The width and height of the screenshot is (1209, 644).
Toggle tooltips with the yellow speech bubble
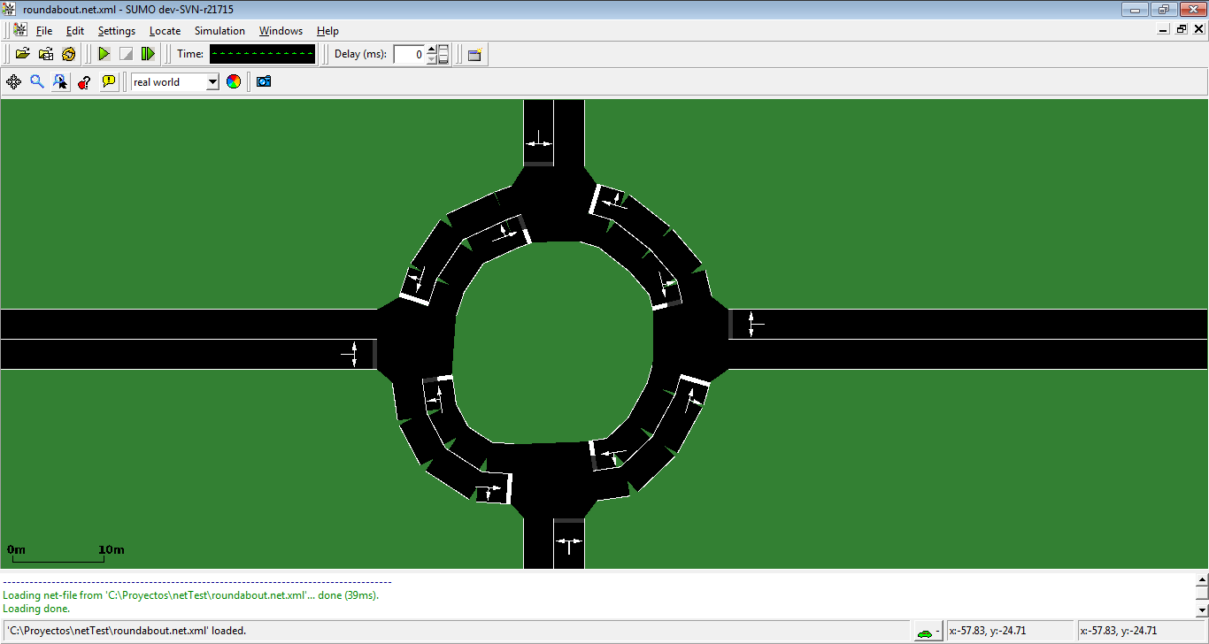[x=108, y=82]
